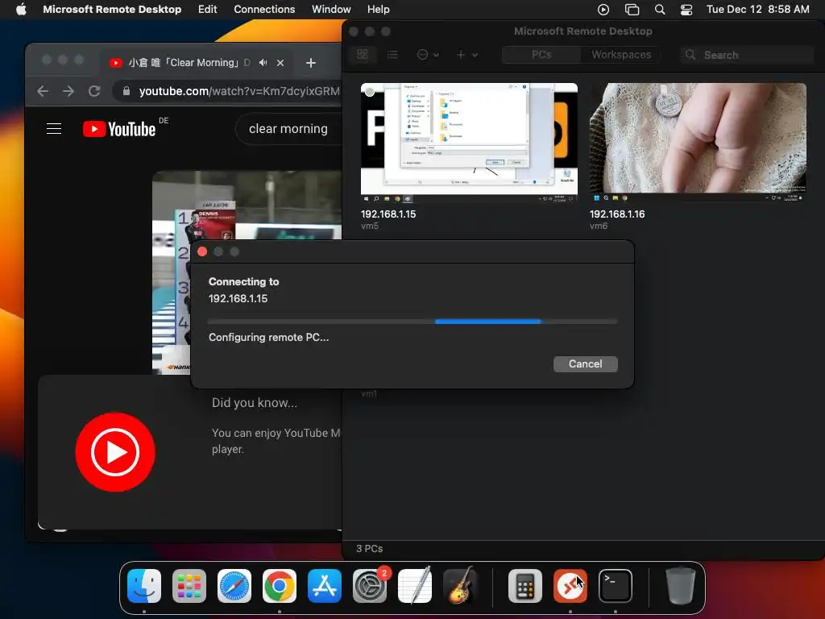Screen dimensions: 825x619
Task: Switch to list view in Remote Desktop
Action: (x=392, y=54)
